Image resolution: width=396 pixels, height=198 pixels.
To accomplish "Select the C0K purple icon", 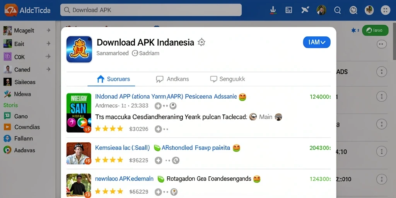I will pyautogui.click(x=8, y=56).
